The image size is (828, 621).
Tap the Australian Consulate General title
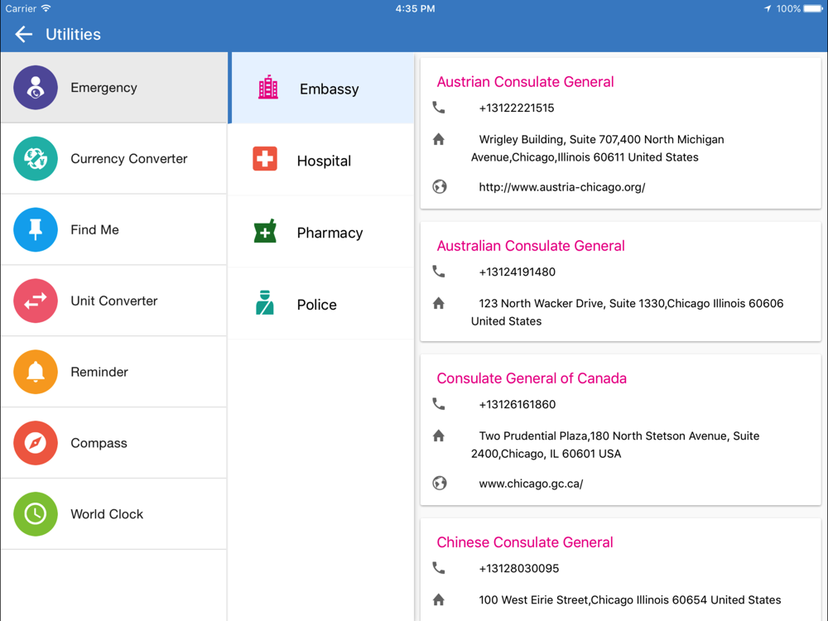[x=531, y=246]
